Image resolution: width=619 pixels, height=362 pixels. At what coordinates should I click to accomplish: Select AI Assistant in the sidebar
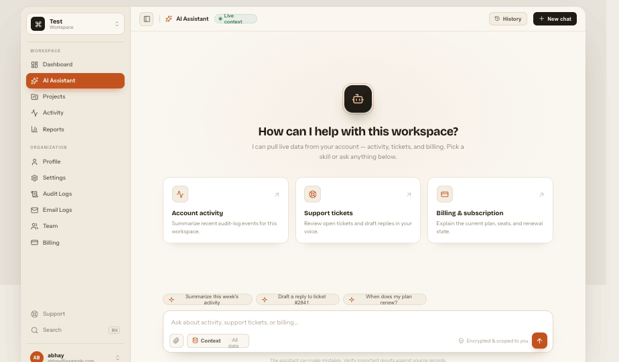(x=75, y=80)
